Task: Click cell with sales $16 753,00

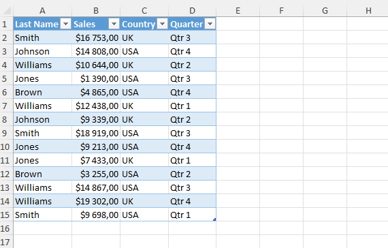Action: point(96,38)
